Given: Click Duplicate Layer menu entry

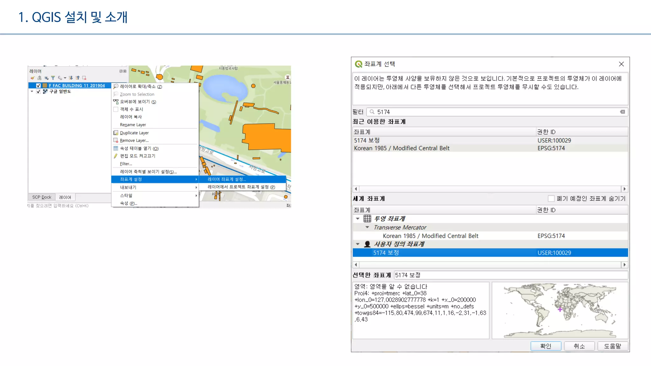Looking at the screenshot, I should coord(155,133).
